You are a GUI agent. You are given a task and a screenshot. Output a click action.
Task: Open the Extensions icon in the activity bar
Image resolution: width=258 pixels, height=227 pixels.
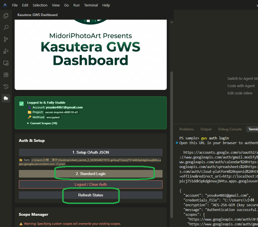(x=6, y=75)
